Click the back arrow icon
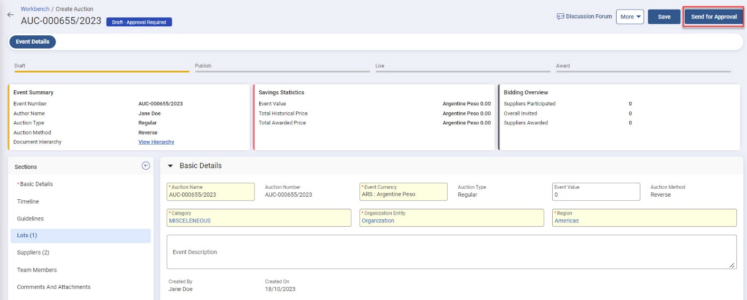 pos(10,15)
